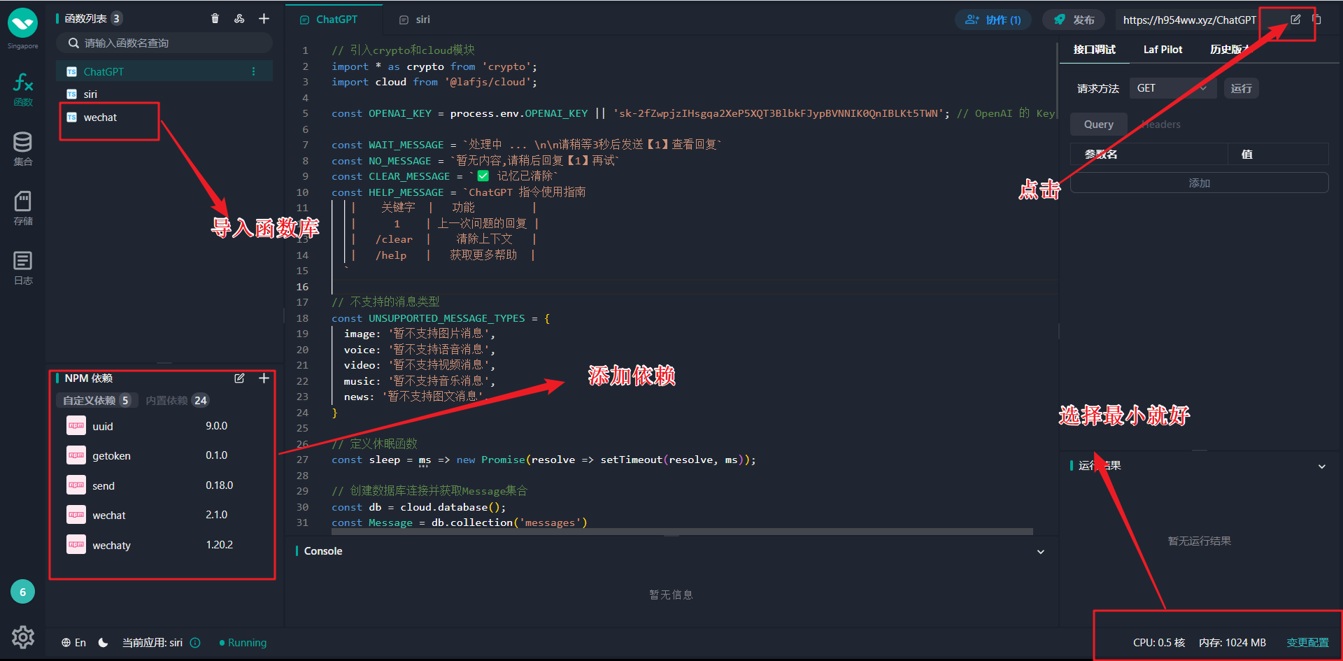The image size is (1343, 661).
Task: Toggle dark mode with the moon icon
Action: (103, 642)
